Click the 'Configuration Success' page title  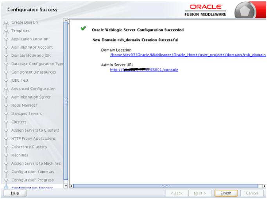click(x=32, y=10)
